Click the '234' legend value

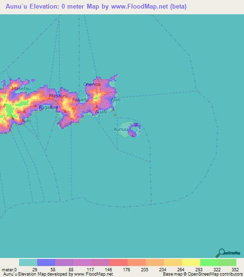(163, 270)
